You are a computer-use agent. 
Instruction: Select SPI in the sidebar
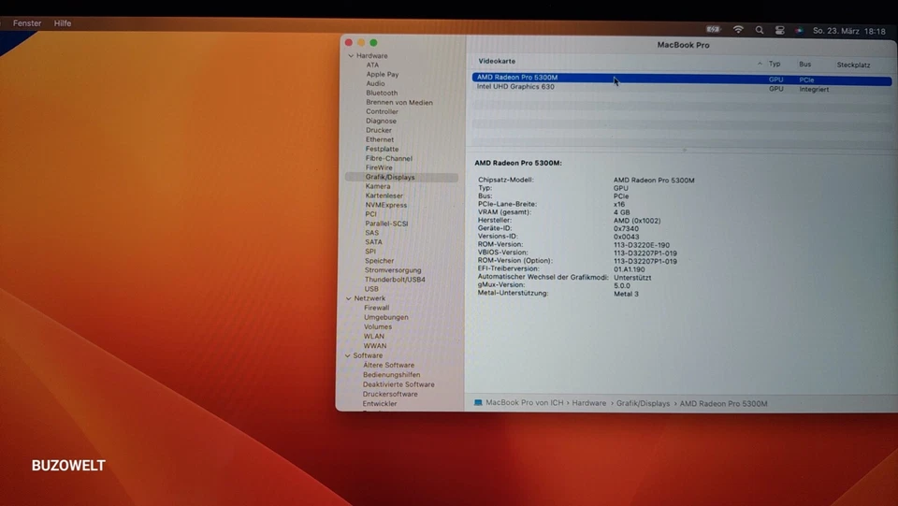coord(370,252)
